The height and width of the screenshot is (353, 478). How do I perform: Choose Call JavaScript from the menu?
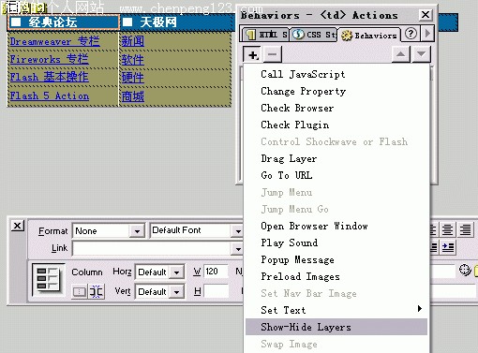pos(336,74)
